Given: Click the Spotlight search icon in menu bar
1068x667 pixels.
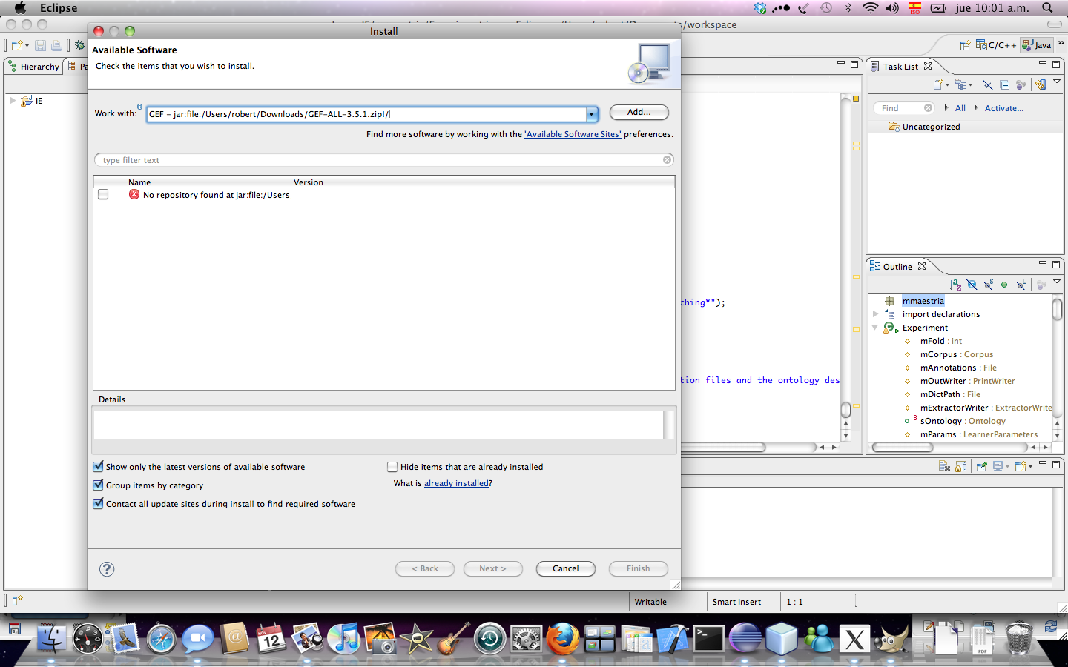Looking at the screenshot, I should (x=1047, y=8).
